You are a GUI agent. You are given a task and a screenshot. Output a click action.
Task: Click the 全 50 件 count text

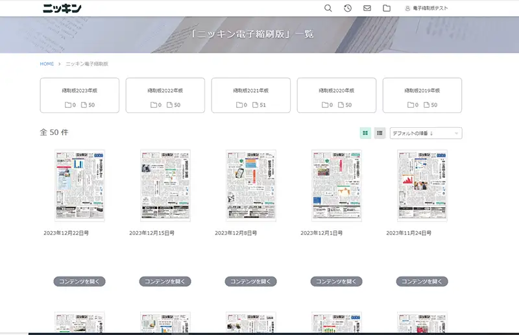[54, 132]
